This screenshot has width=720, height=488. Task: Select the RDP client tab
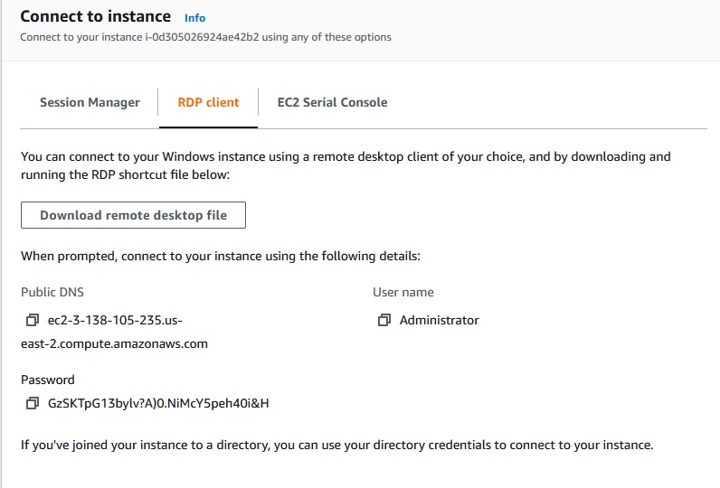[x=208, y=102]
